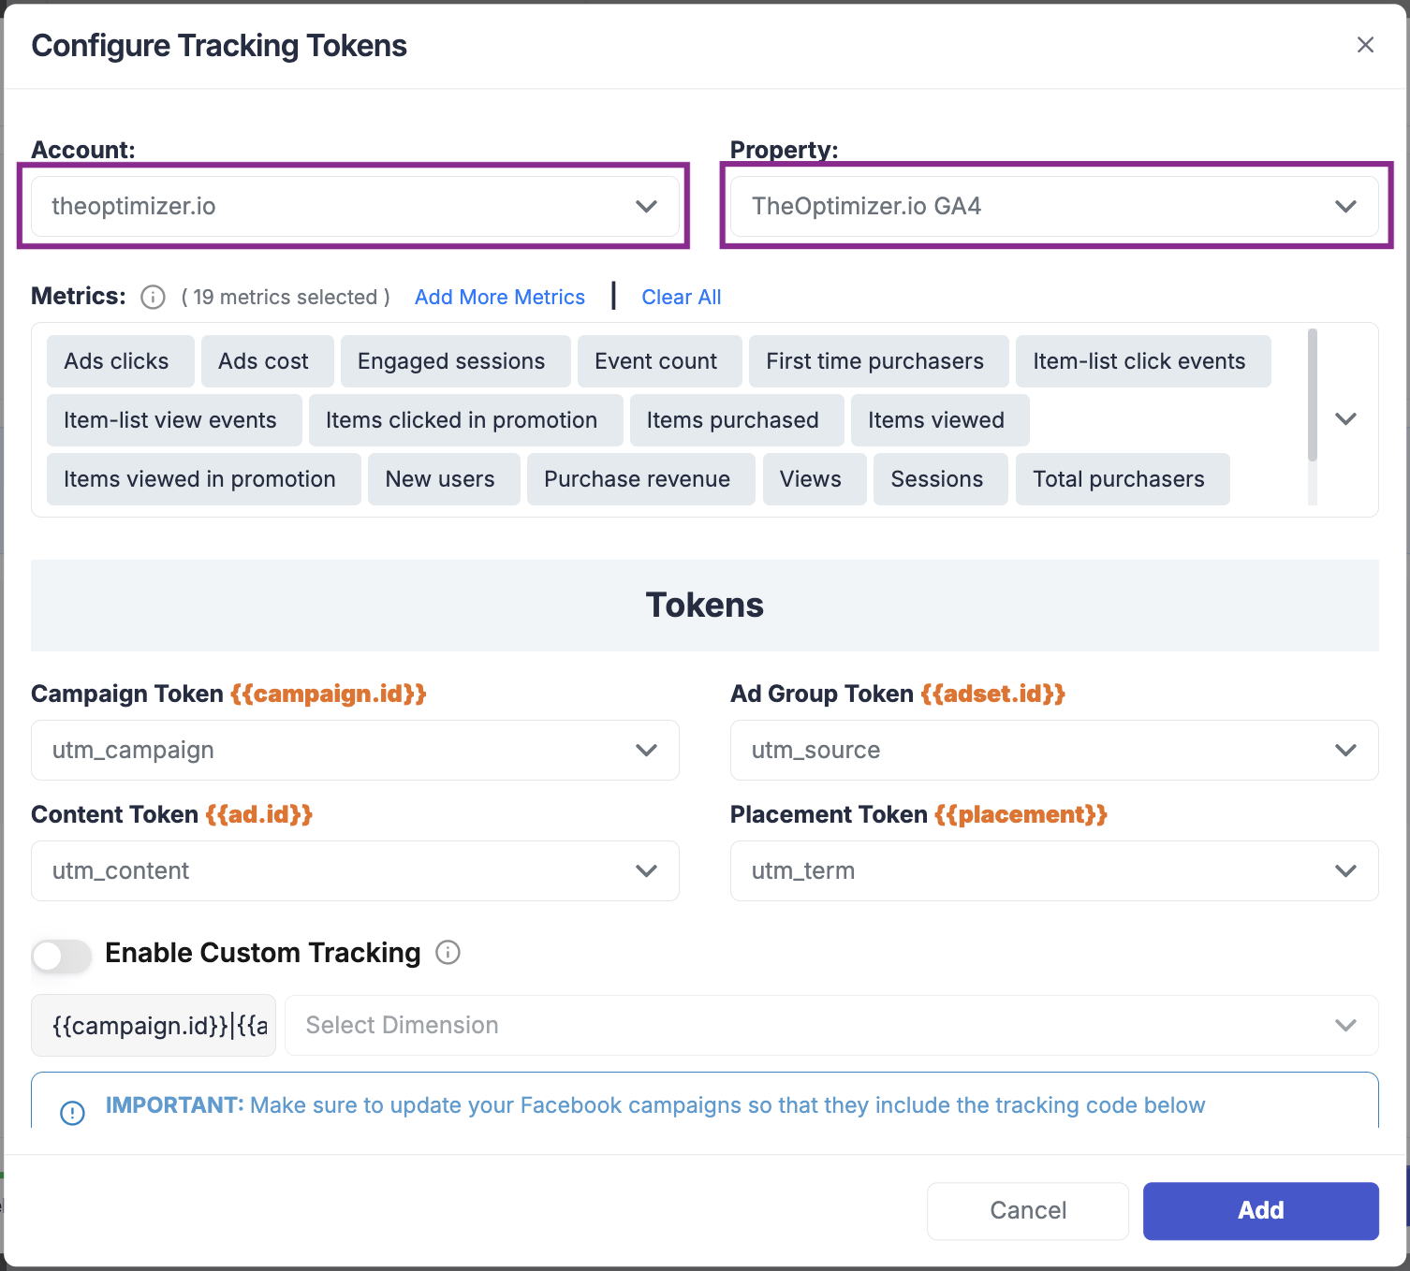Open the Property dropdown
The image size is (1410, 1271).
tap(1054, 206)
